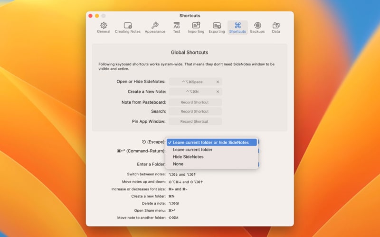Click the 'Open Share menu:' label
Image resolution: width=380 pixels, height=237 pixels.
coord(150,210)
